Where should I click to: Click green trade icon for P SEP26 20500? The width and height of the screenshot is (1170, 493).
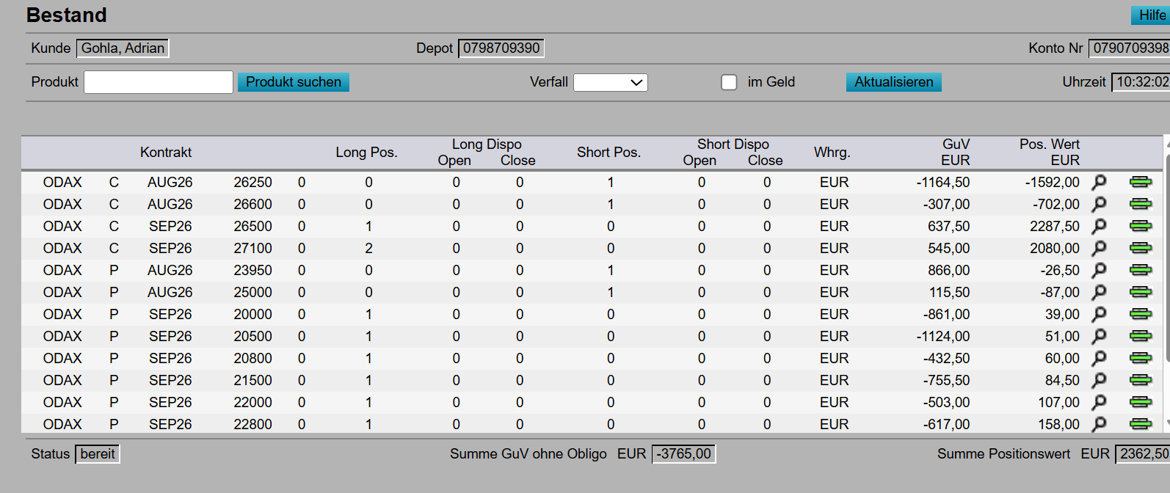pyautogui.click(x=1141, y=336)
